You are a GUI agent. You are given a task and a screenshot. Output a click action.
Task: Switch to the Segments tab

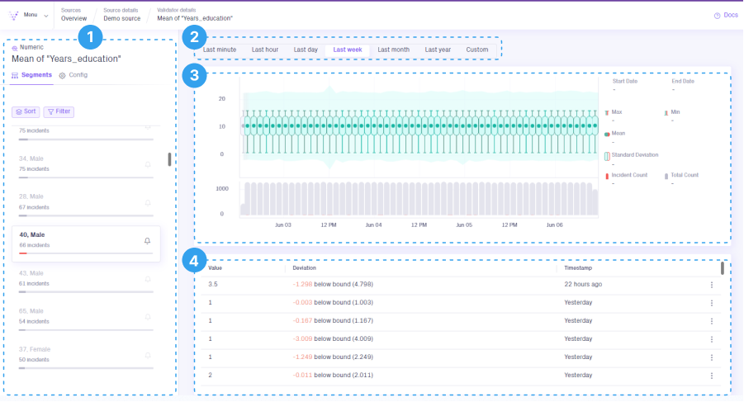point(31,75)
